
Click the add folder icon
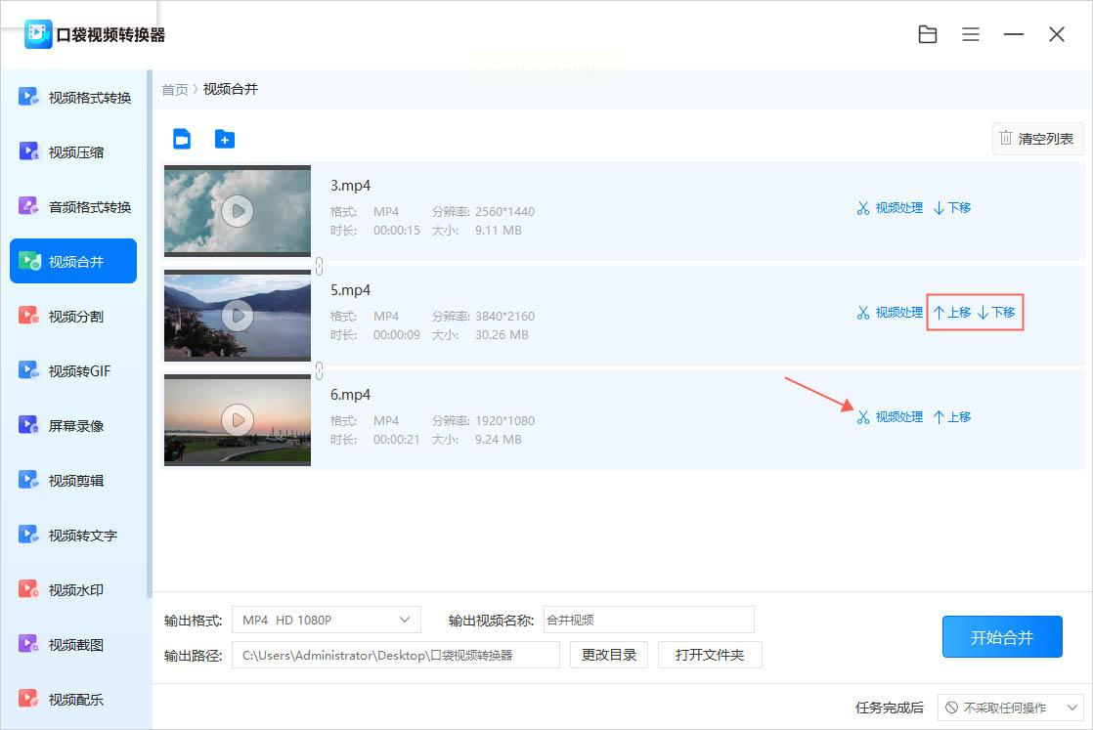[225, 140]
